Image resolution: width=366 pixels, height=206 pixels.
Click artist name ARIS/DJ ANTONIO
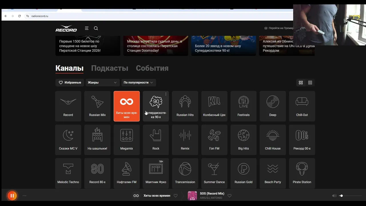click(211, 198)
